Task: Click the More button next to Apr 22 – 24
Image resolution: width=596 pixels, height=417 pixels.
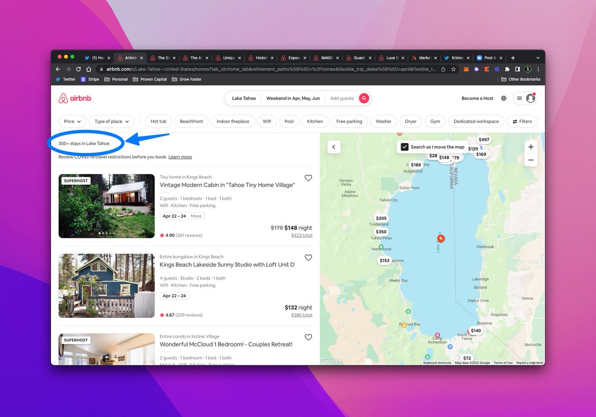Action: click(x=196, y=216)
